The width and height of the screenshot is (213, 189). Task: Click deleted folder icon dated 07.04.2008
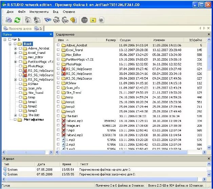[63, 69]
